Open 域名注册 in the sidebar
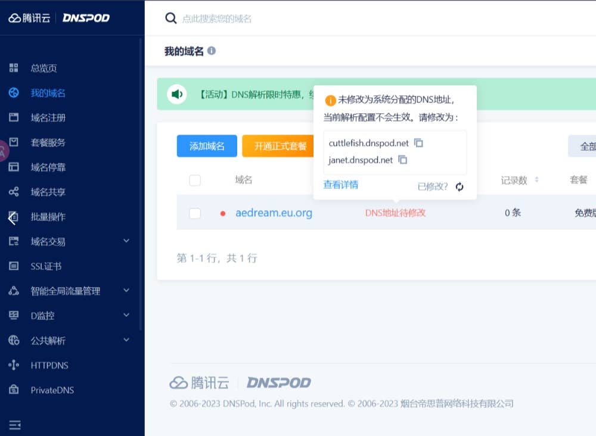Viewport: 596px width, 436px height. [48, 118]
